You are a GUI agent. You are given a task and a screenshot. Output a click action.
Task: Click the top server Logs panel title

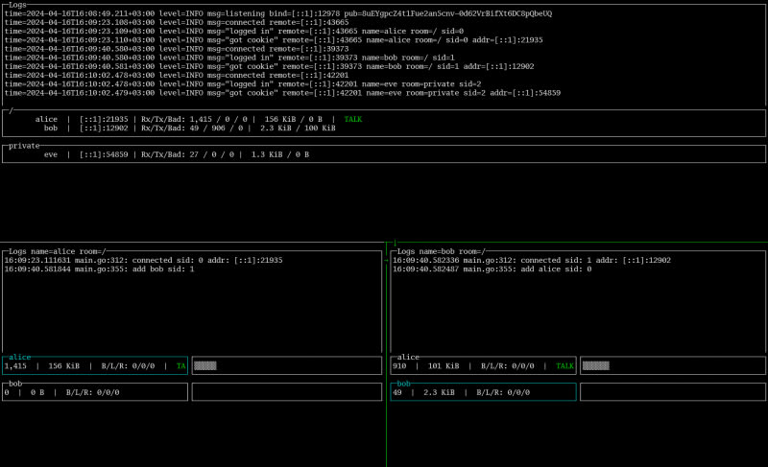pos(18,5)
